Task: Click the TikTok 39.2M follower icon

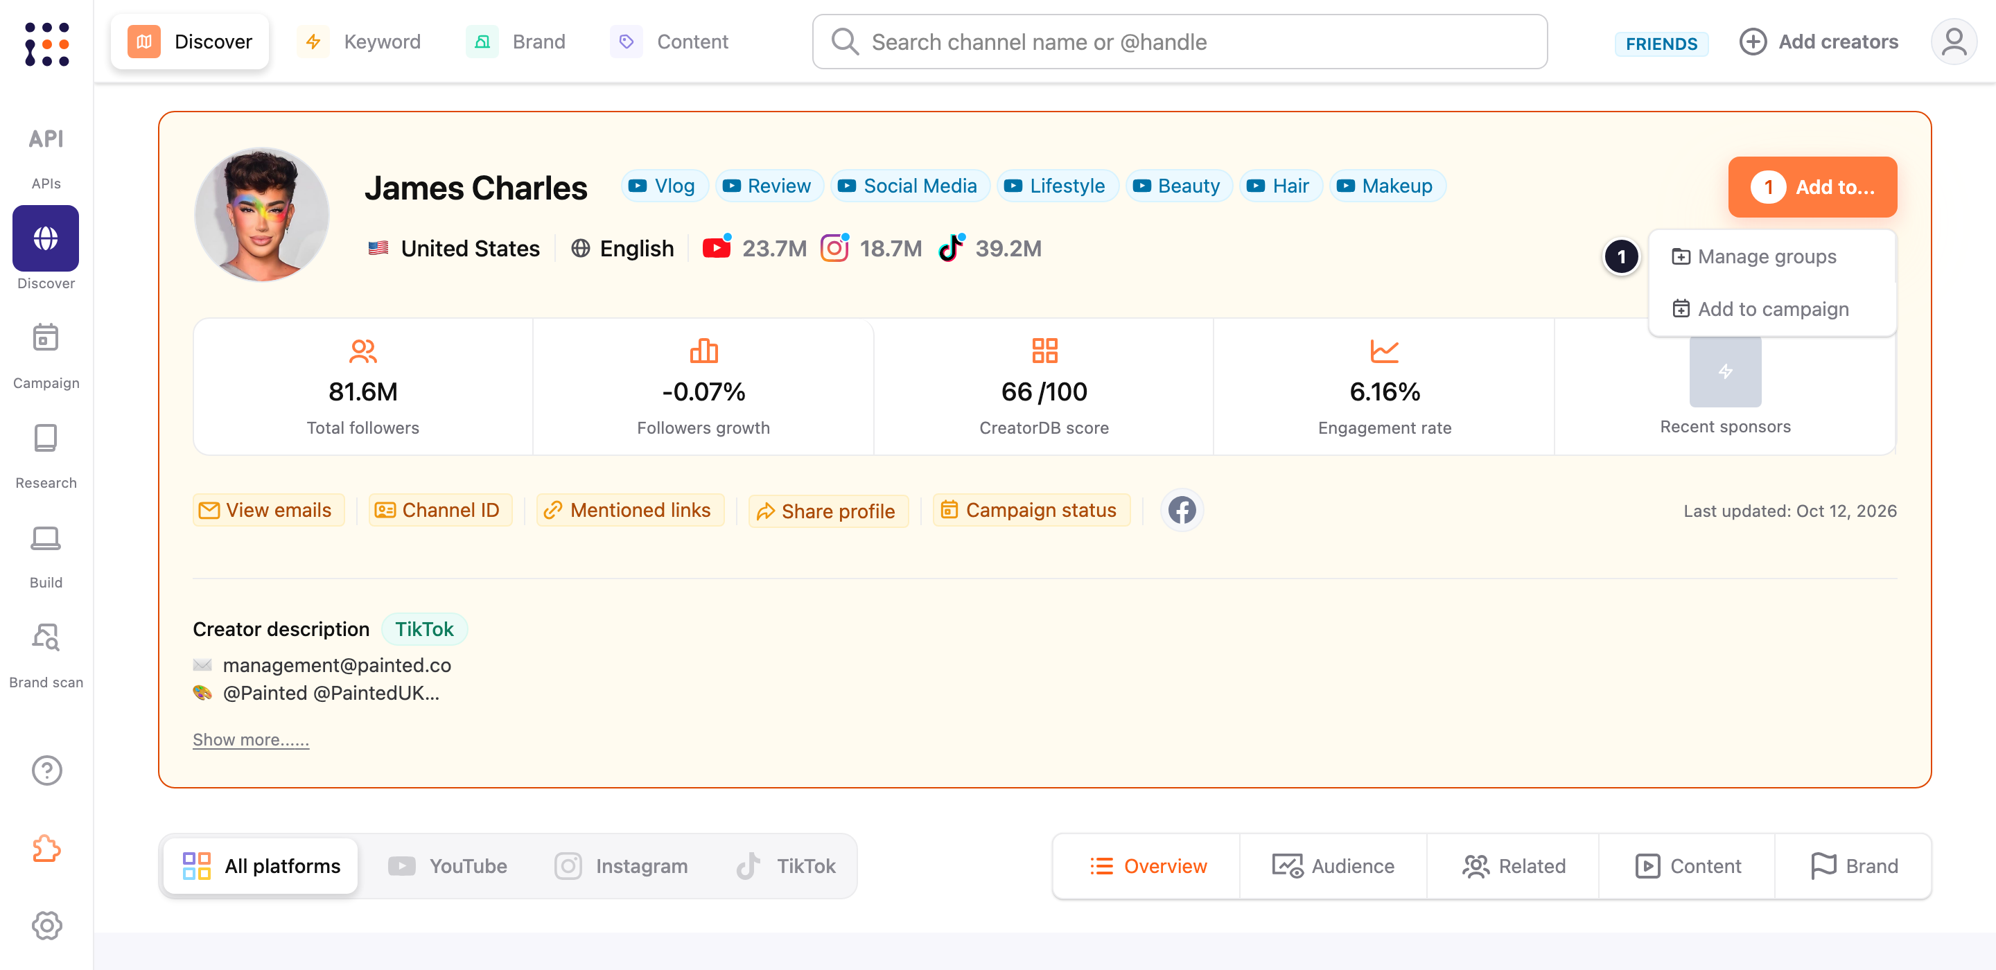Action: (x=951, y=248)
